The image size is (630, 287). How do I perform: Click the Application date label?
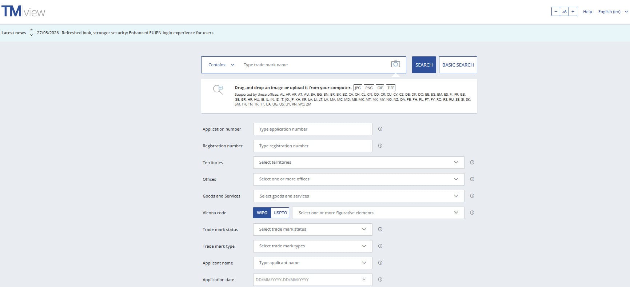pos(218,280)
